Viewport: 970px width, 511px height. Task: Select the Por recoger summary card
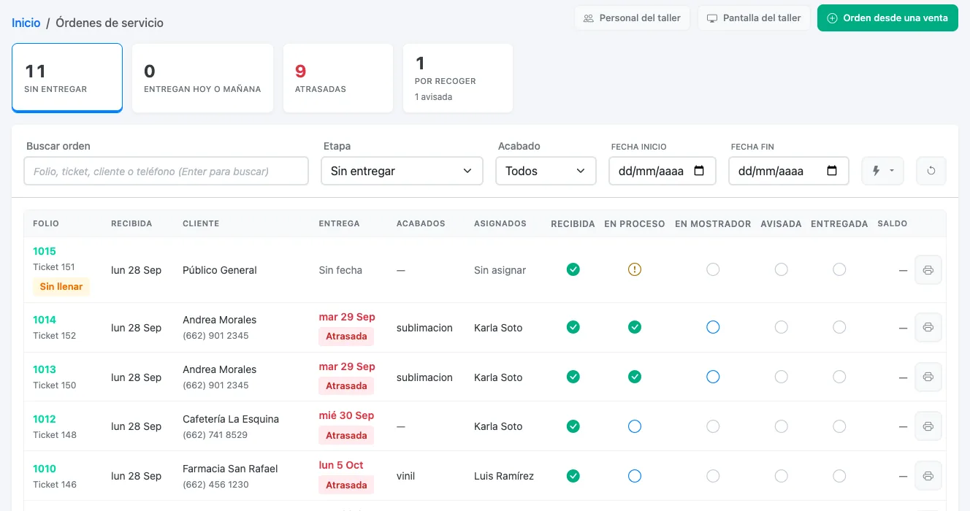click(458, 78)
